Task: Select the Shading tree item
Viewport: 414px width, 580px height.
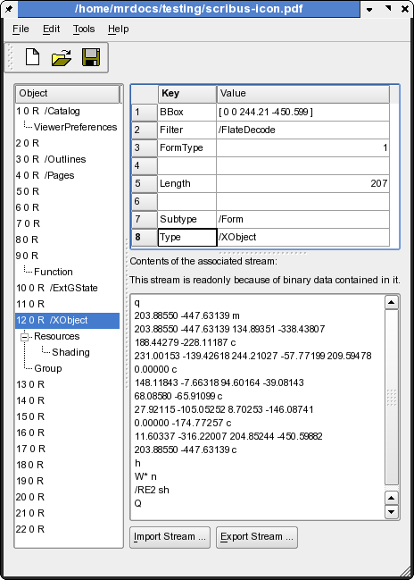Action: [70, 352]
